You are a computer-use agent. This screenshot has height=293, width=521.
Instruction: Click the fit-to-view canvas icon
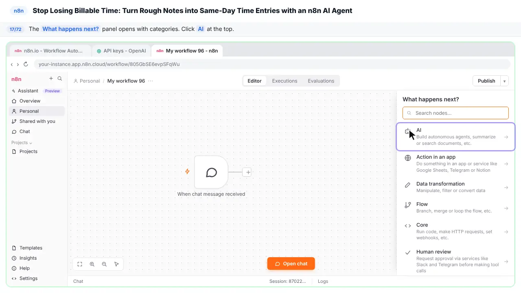tap(80, 264)
